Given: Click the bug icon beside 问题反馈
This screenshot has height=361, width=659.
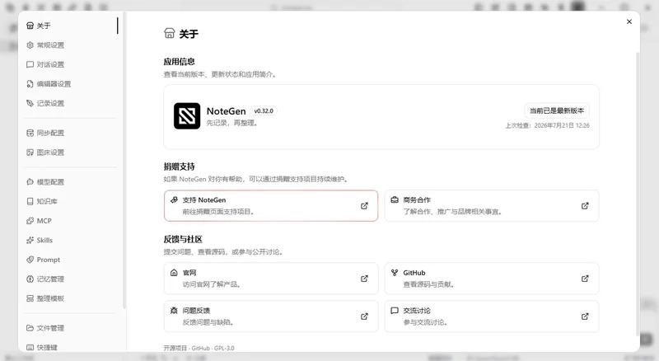Looking at the screenshot, I should [174, 311].
